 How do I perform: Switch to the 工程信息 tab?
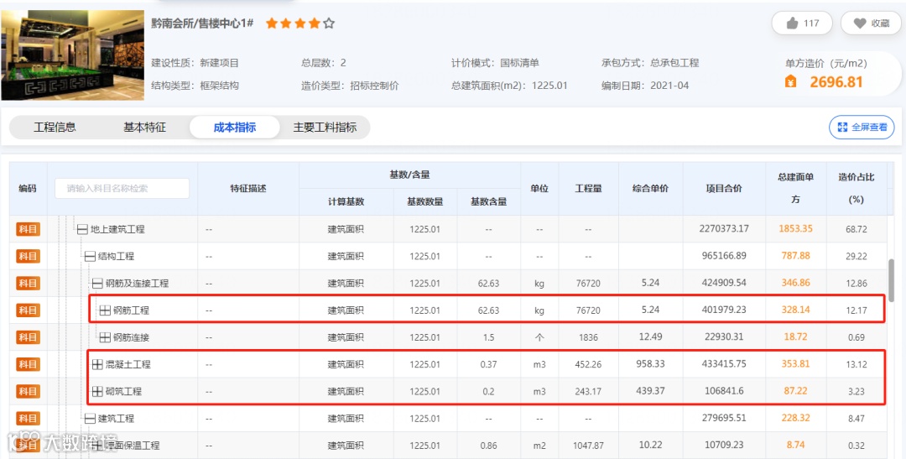point(55,128)
